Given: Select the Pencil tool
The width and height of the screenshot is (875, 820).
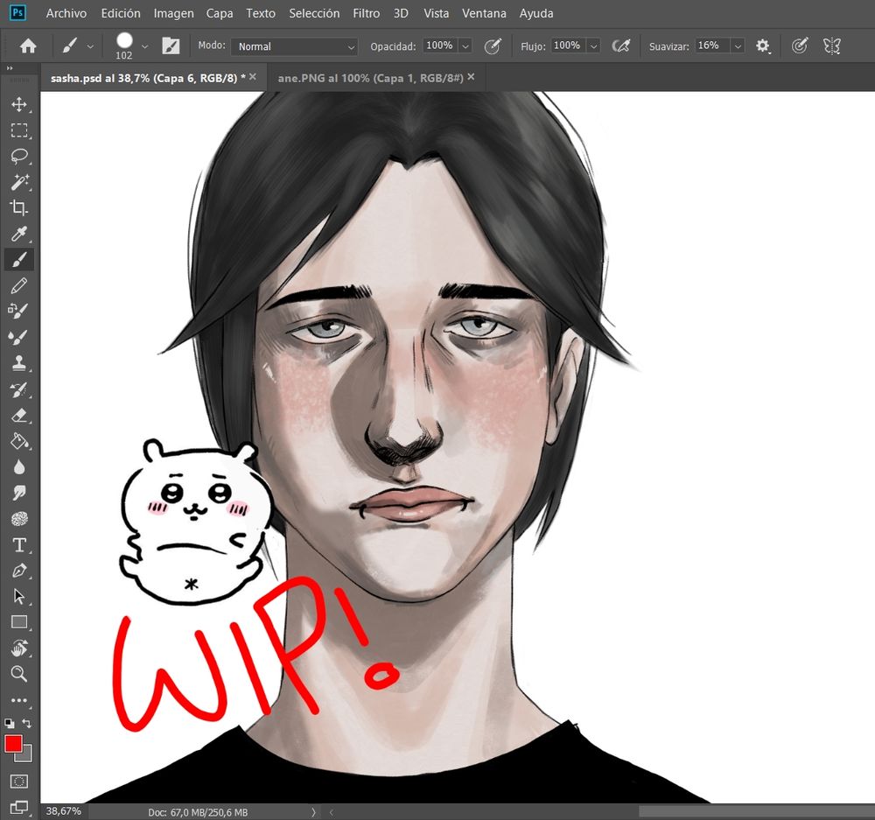Looking at the screenshot, I should (x=19, y=285).
